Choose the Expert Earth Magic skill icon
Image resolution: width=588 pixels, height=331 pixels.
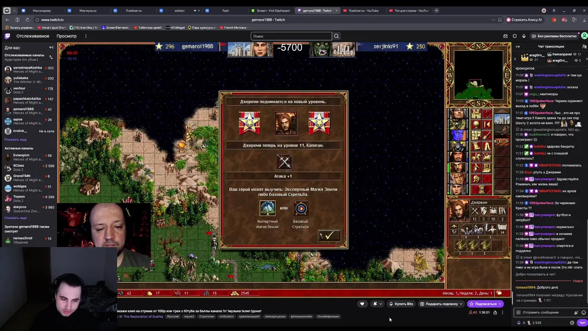point(267,208)
